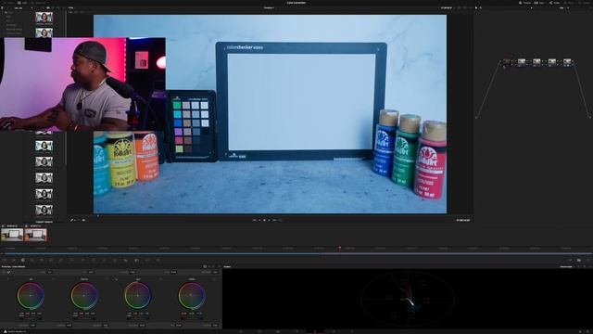Toggle the Nodes panel button
The height and width of the screenshot is (334, 593).
coord(555,3)
